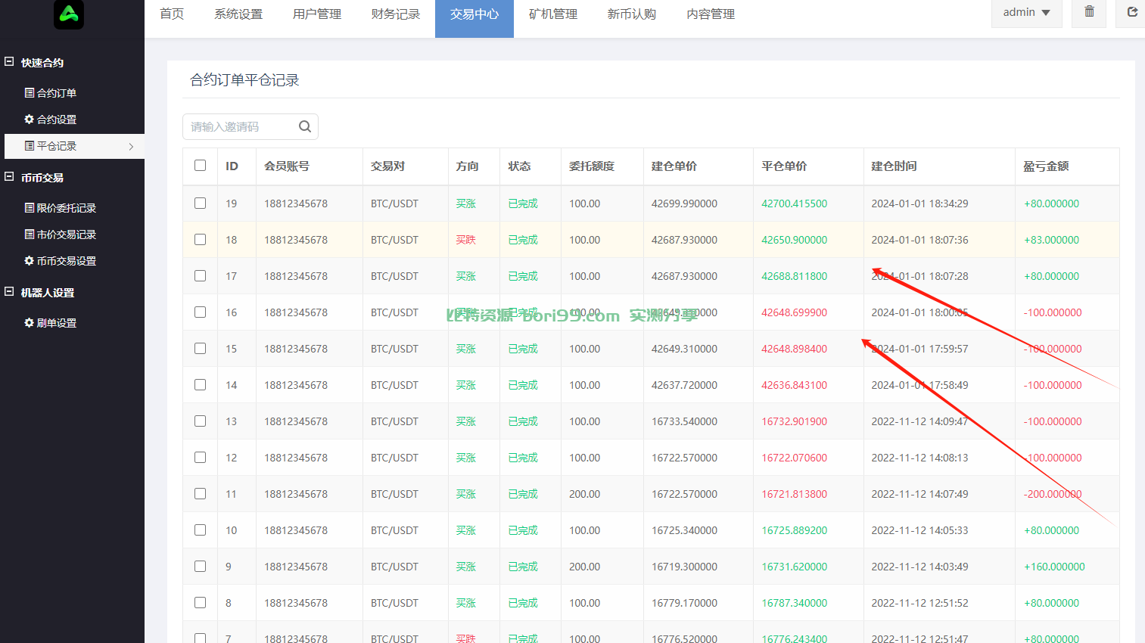Open the admin user dropdown
This screenshot has width=1145, height=643.
point(1027,13)
